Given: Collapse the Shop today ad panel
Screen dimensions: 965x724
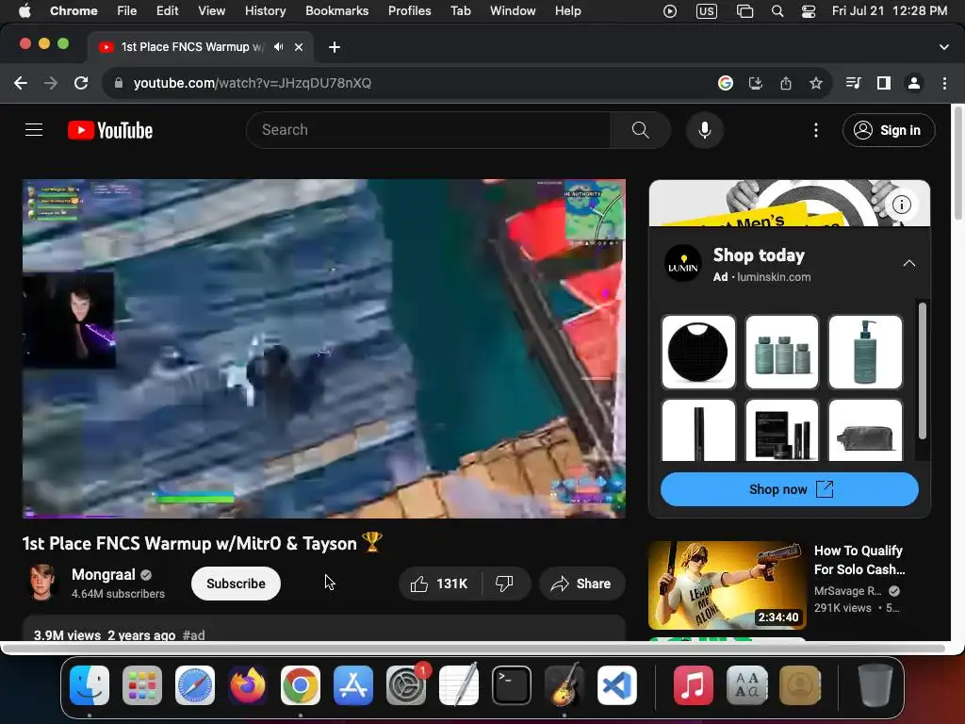Looking at the screenshot, I should (909, 264).
